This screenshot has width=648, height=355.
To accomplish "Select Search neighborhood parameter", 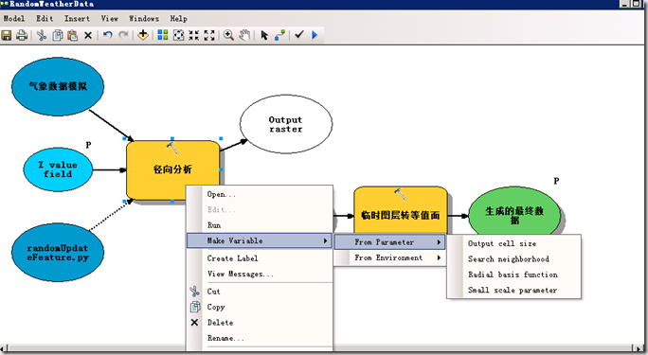I will coord(513,259).
